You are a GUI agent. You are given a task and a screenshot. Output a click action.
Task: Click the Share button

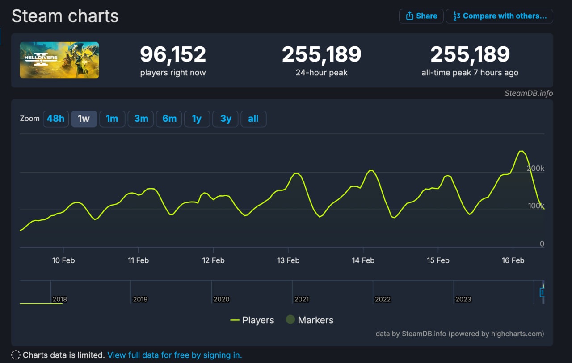click(x=421, y=16)
